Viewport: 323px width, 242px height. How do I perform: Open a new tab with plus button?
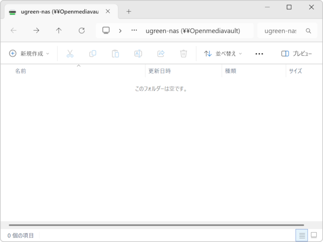click(129, 12)
